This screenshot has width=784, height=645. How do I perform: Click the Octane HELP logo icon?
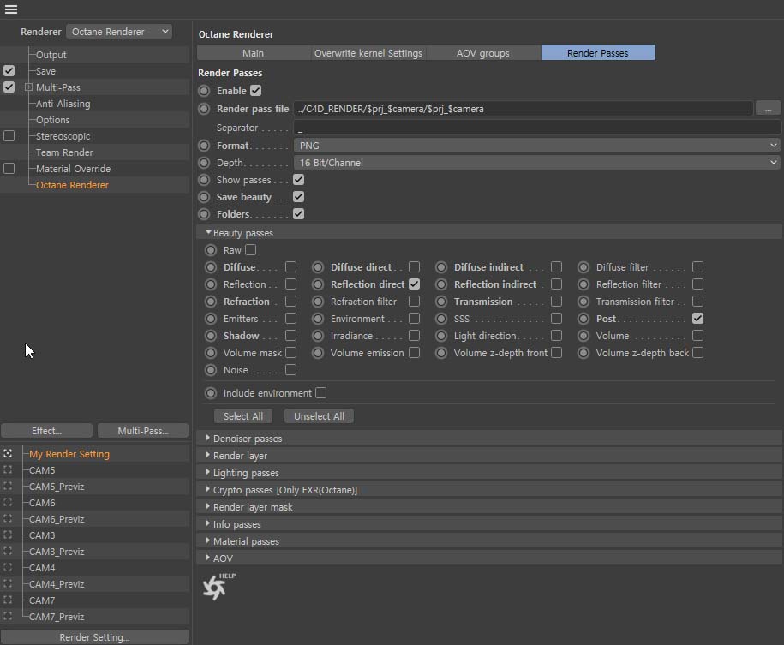click(x=218, y=586)
